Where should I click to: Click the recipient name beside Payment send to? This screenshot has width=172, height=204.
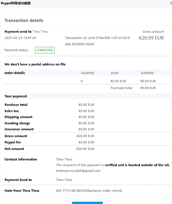pos(40,32)
